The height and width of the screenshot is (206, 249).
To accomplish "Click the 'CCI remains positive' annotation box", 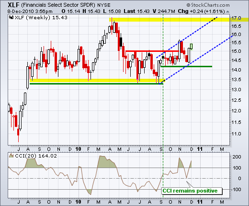I will (192, 191).
